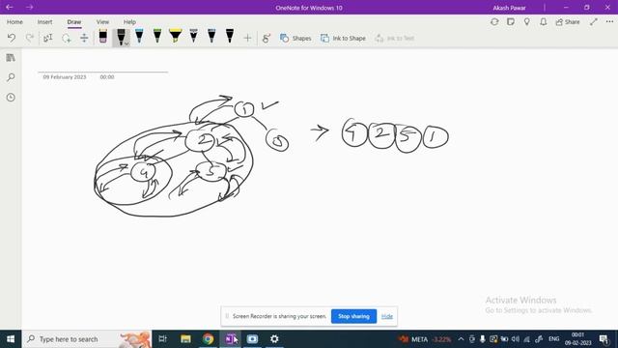Open Task View on taskbar

[162, 339]
